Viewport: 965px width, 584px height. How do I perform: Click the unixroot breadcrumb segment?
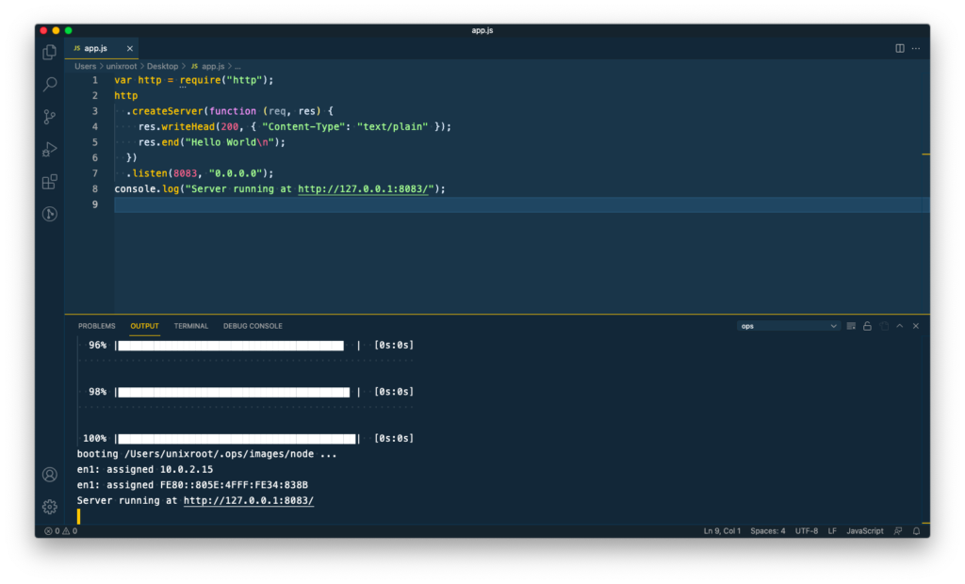coord(122,66)
